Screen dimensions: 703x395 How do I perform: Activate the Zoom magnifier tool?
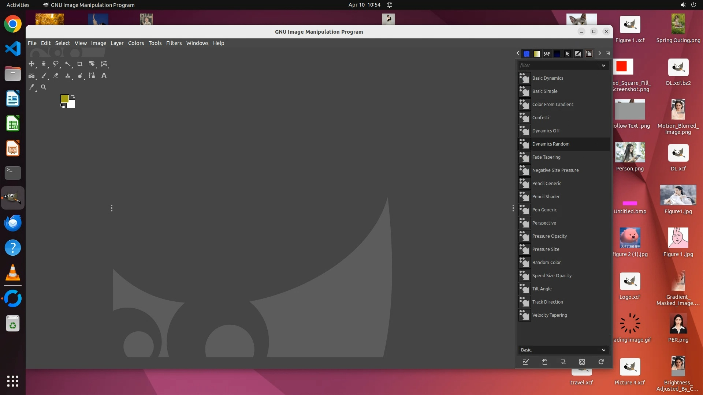44,87
